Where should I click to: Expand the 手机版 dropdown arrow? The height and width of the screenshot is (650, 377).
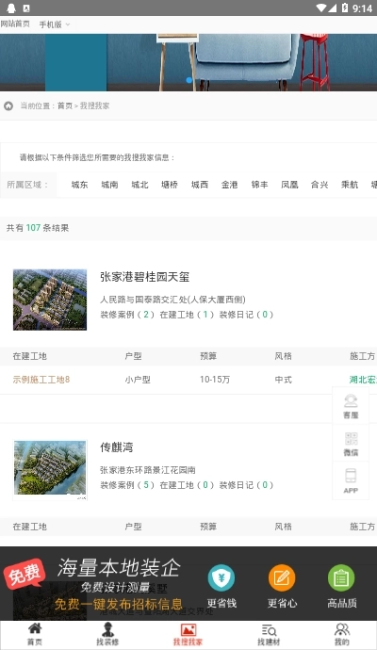point(68,24)
